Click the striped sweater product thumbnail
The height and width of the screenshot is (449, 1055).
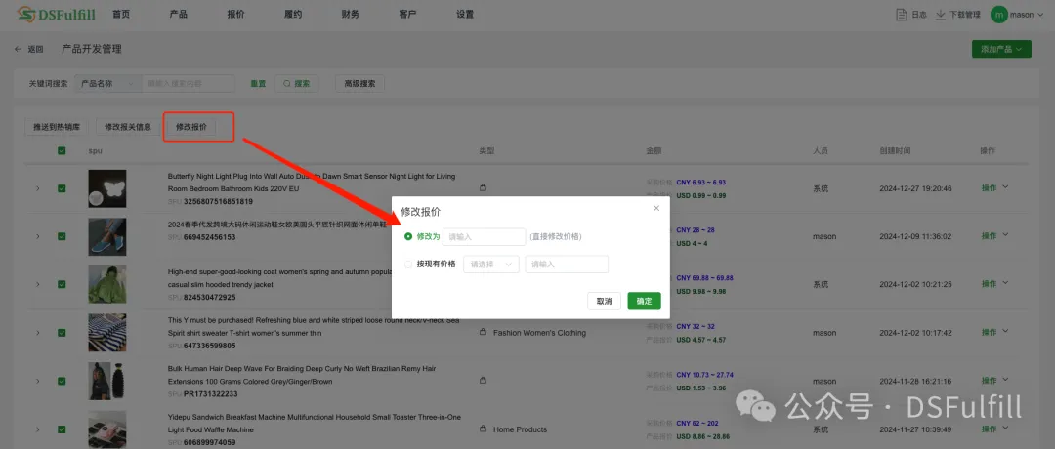107,332
